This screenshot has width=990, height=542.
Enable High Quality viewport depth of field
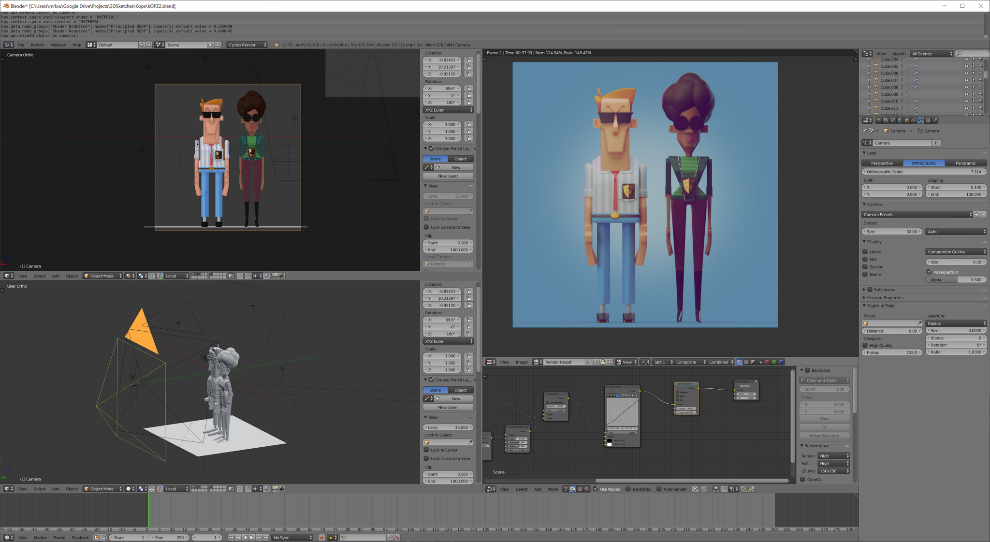pos(865,346)
